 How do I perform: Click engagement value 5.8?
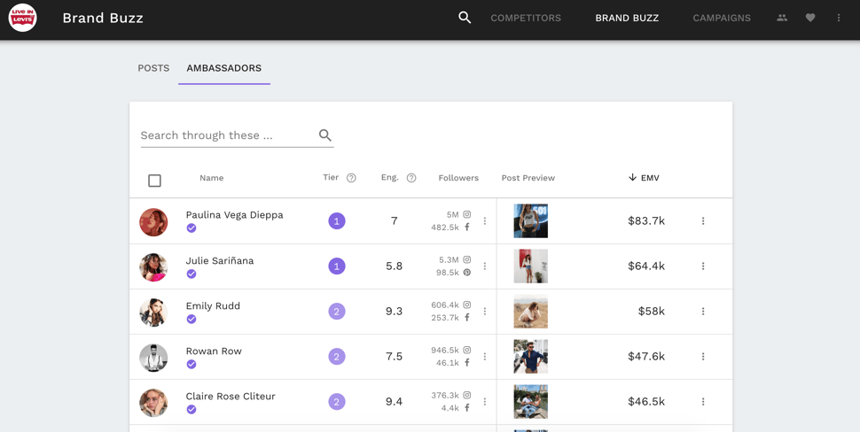click(x=394, y=266)
